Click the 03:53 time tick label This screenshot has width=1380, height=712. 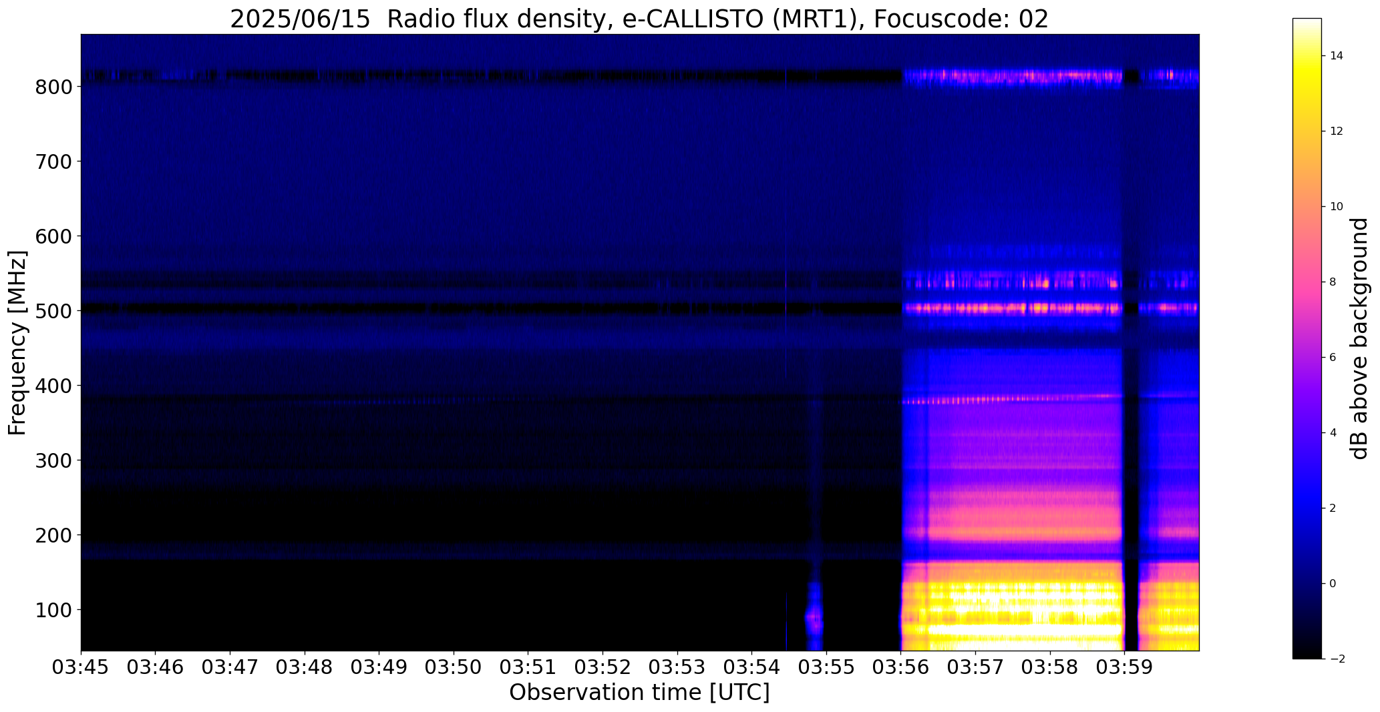coord(678,667)
